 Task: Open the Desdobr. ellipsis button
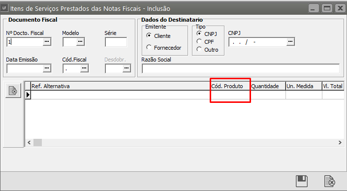(x=126, y=68)
